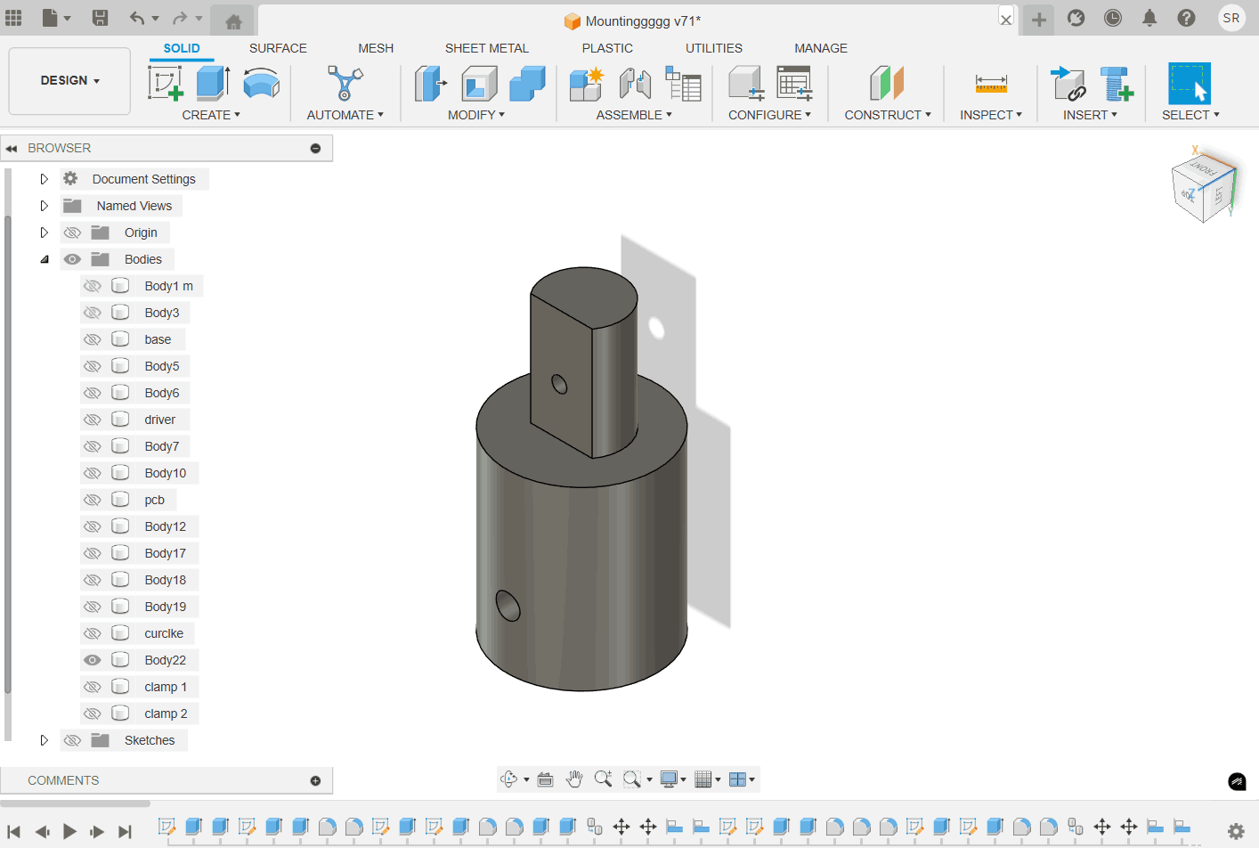This screenshot has width=1259, height=848.
Task: Show the base body
Action: pos(92,339)
